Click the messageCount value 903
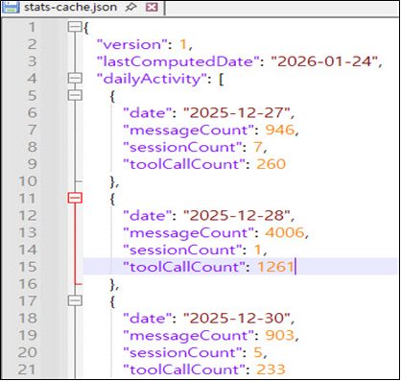 pyautogui.click(x=279, y=335)
